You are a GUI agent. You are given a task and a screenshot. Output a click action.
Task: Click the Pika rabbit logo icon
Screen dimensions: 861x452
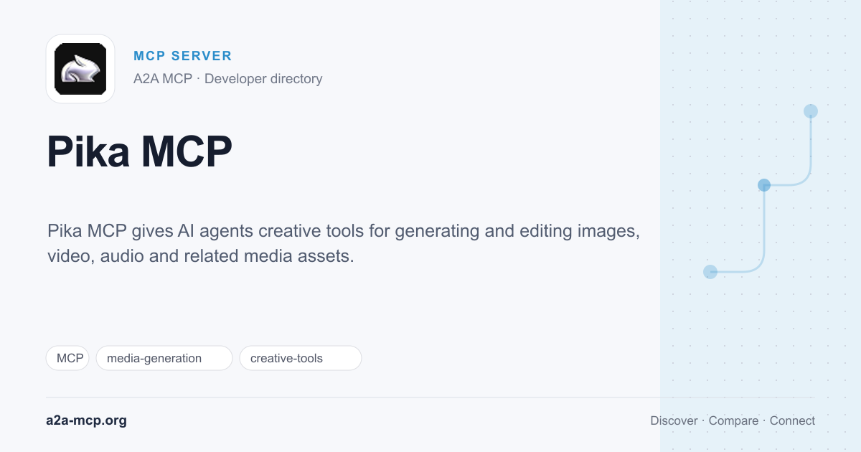coord(80,69)
